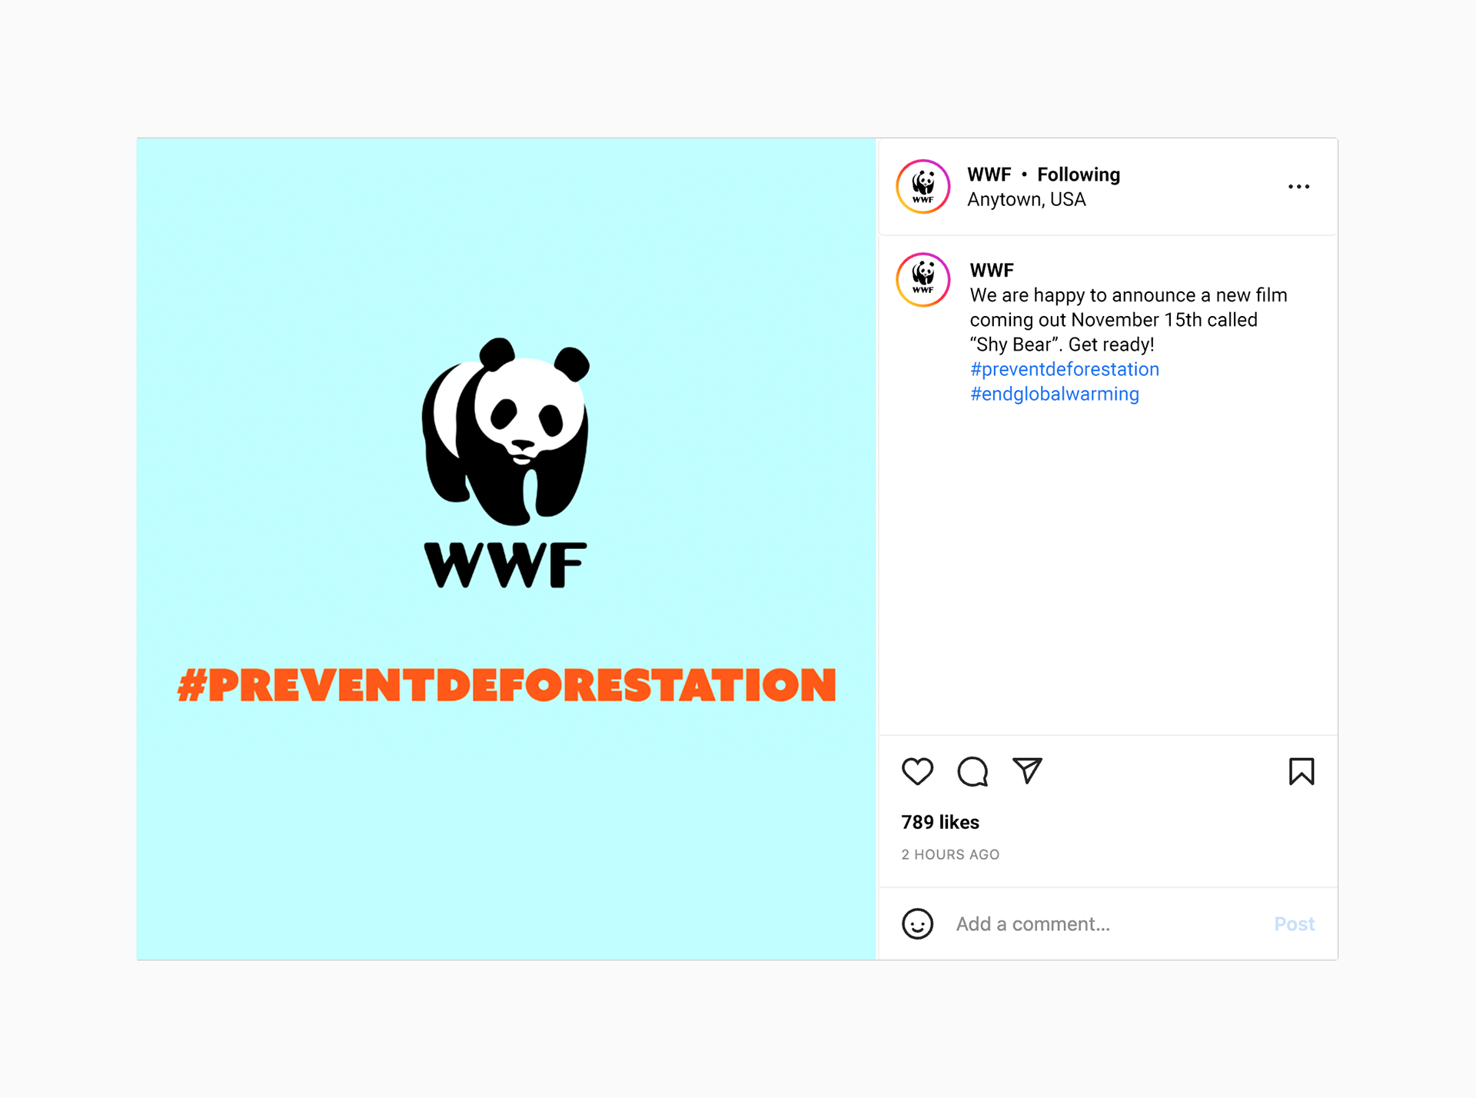1476x1098 pixels.
Task: Click WWF username in post header
Action: coord(989,175)
